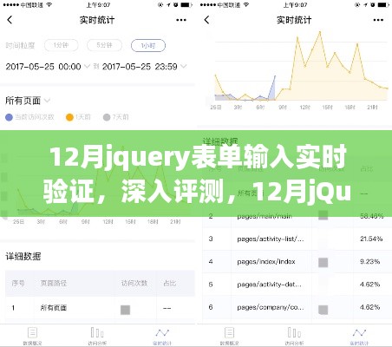Toggle the orange 1天前 legend series
This screenshot has width=392, height=347.
[78, 117]
